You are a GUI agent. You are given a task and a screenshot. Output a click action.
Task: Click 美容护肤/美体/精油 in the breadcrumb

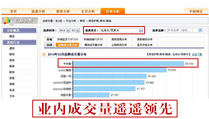tap(100, 21)
